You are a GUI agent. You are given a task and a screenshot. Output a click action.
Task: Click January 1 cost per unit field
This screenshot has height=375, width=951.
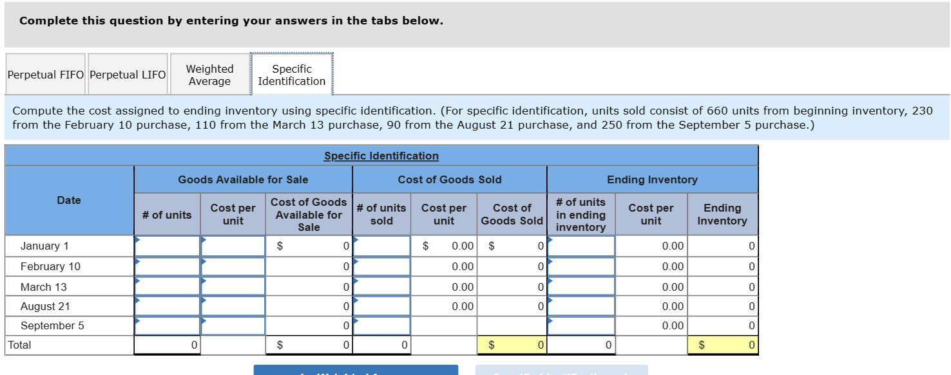(233, 246)
